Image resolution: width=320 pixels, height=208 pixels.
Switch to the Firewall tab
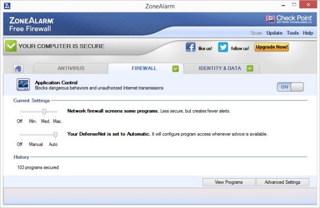pos(146,68)
